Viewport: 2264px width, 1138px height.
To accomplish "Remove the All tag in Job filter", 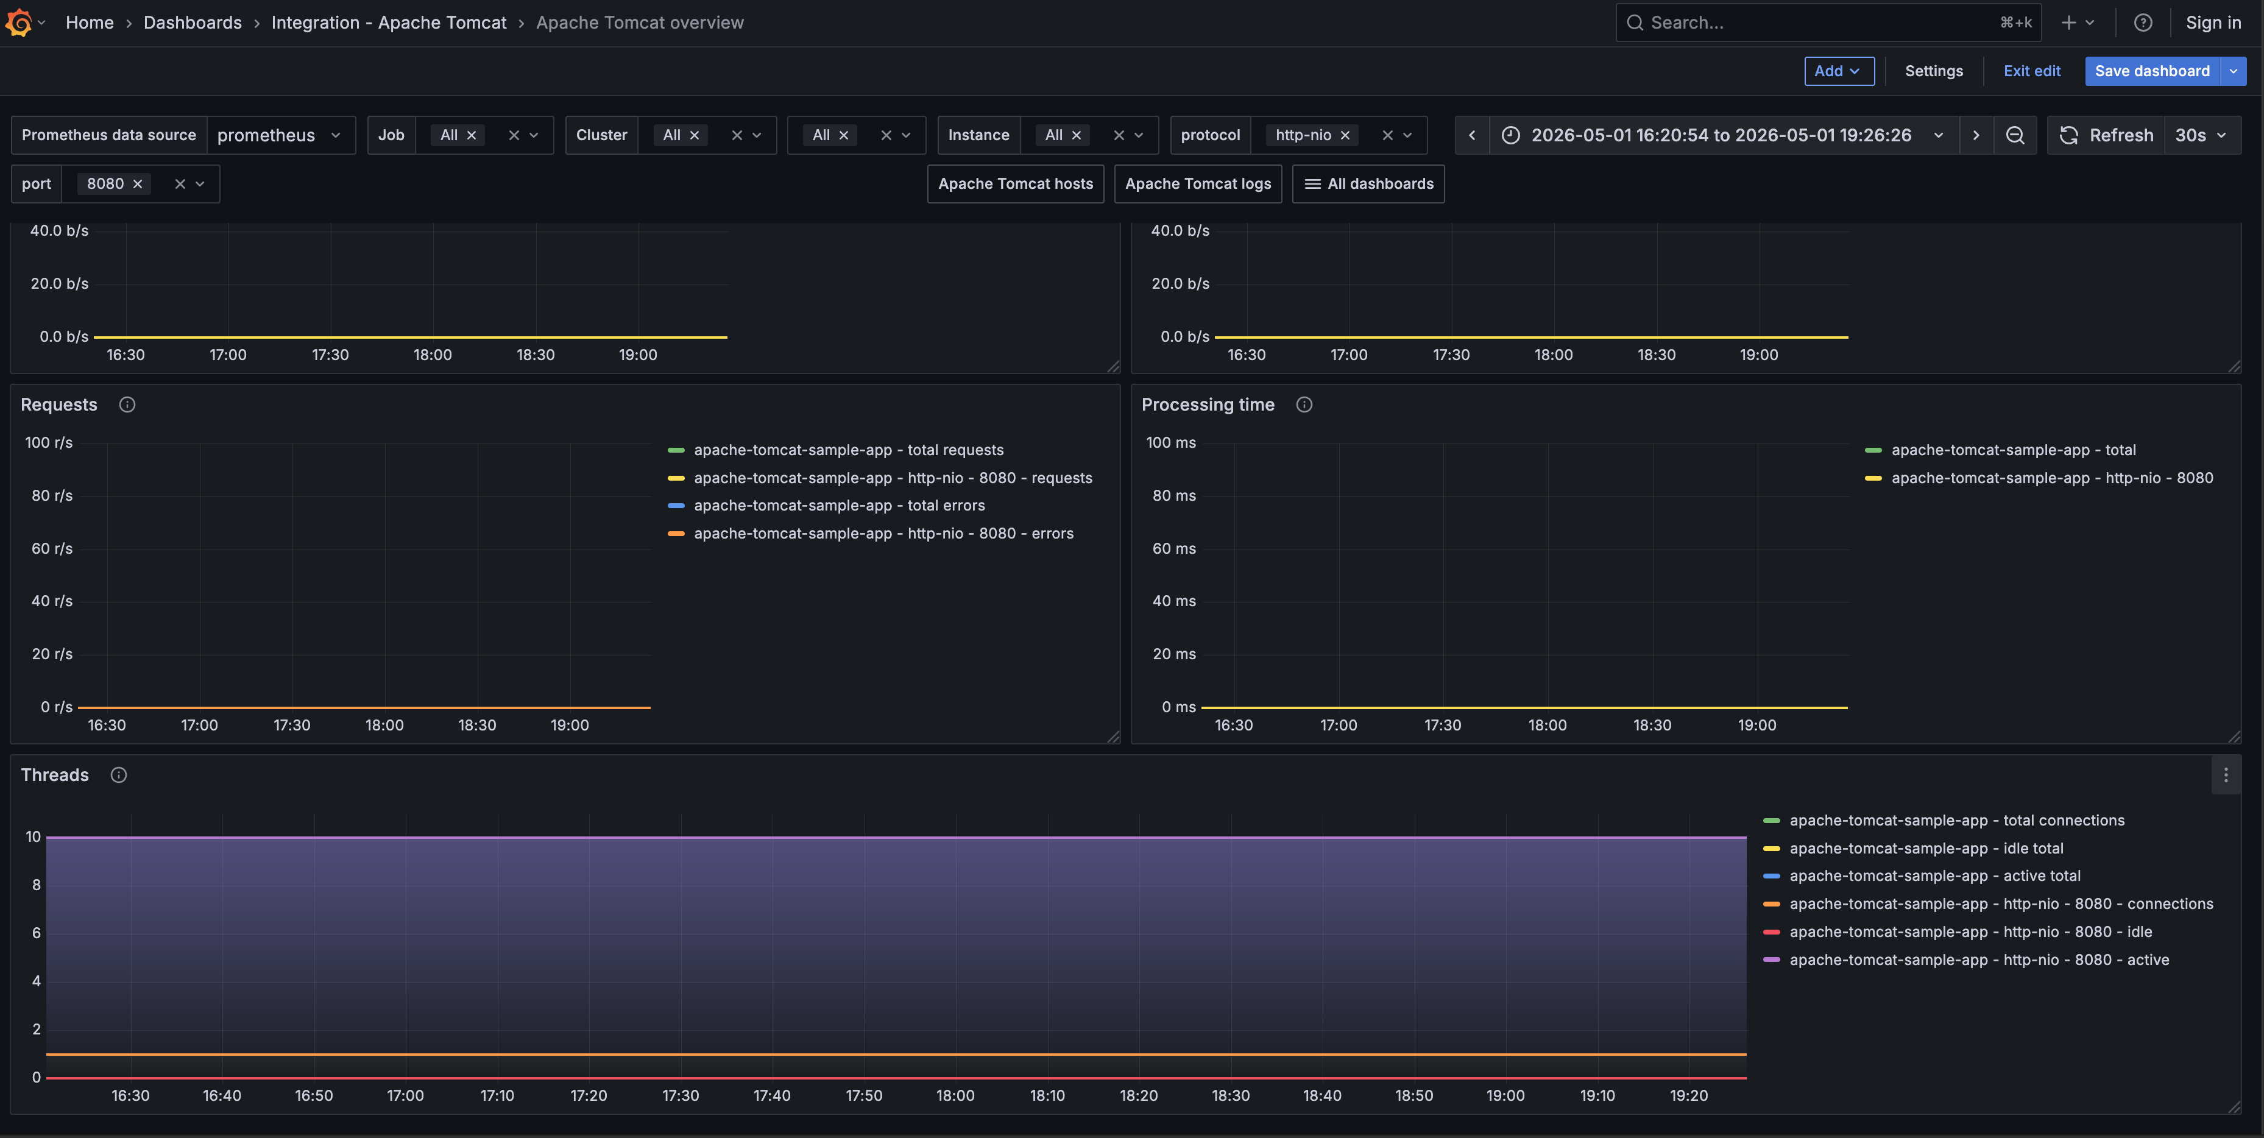I will pyautogui.click(x=471, y=135).
